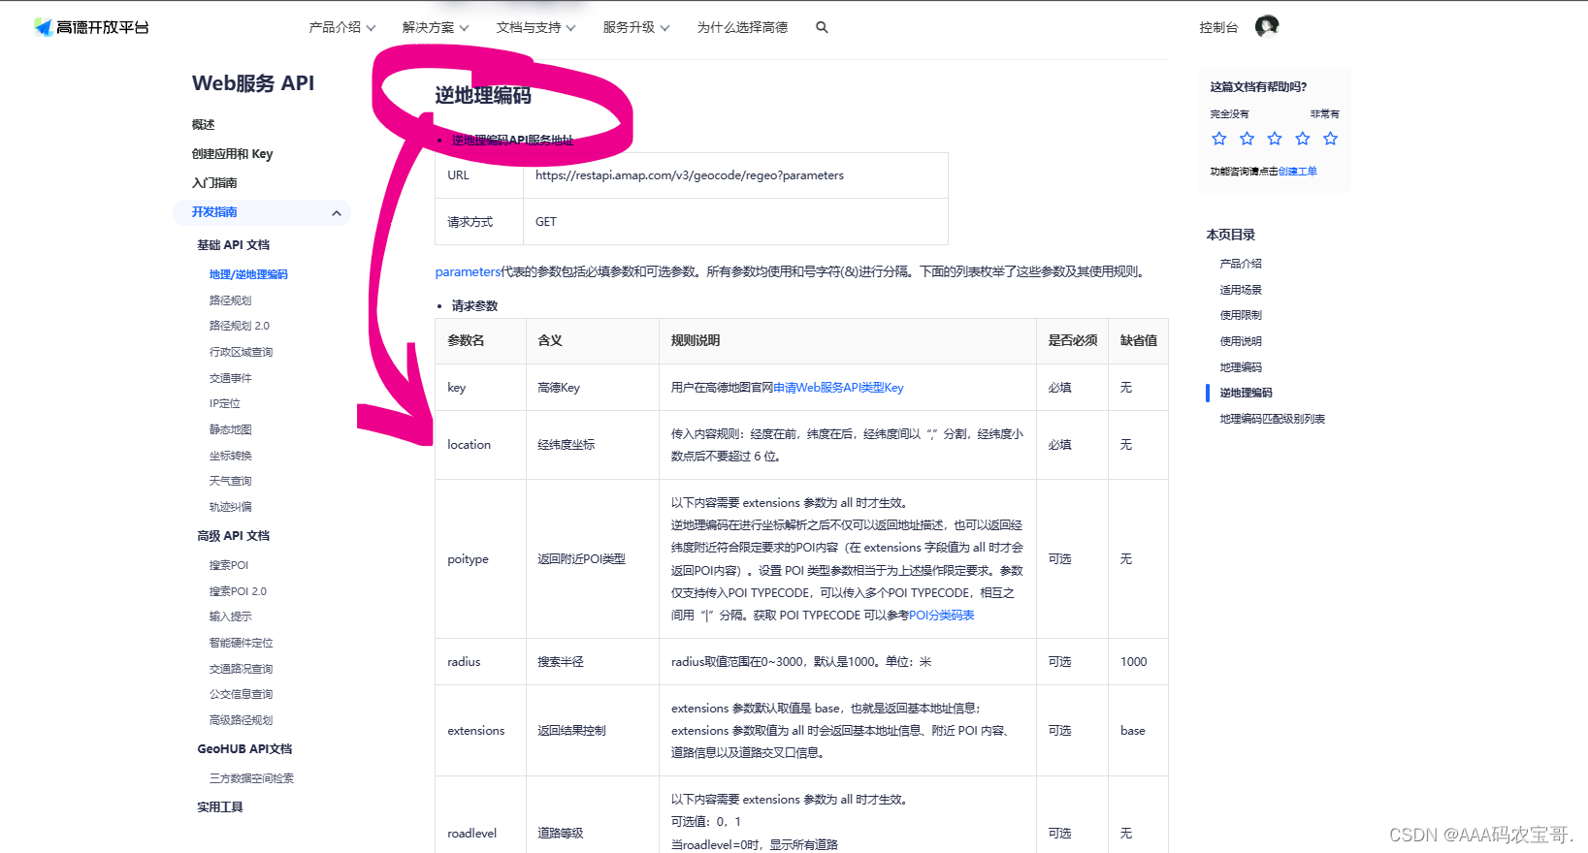Open 输入提示 doc
Screen dimensions: 1588x853
(x=230, y=616)
